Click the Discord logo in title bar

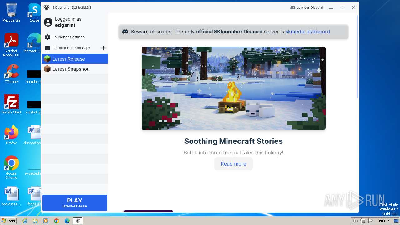coord(293,7)
